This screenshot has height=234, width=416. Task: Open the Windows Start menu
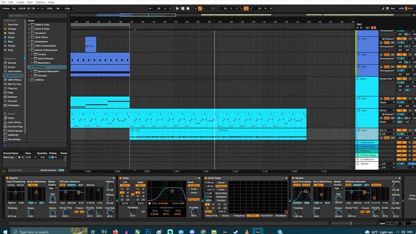pyautogui.click(x=5, y=232)
